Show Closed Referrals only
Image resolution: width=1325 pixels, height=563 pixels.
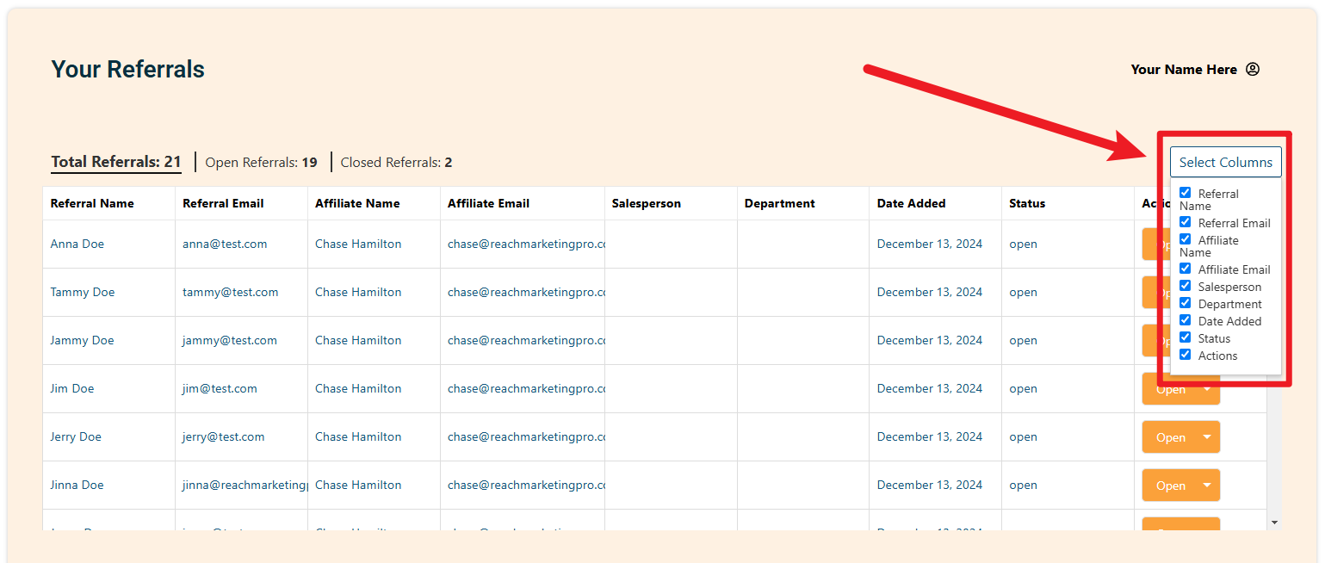pyautogui.click(x=396, y=163)
